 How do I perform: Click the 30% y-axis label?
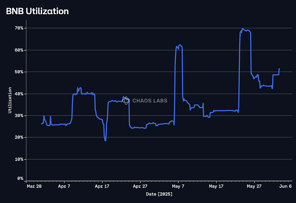coord(19,116)
